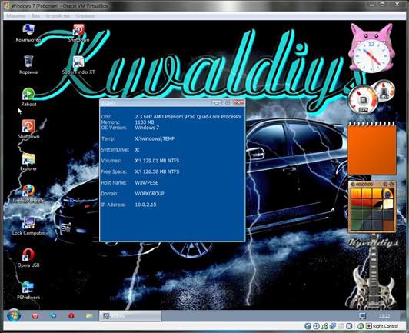This screenshot has width=409, height=333.
Task: Click the blue computer icon in guest taskbar
Action: point(53,316)
